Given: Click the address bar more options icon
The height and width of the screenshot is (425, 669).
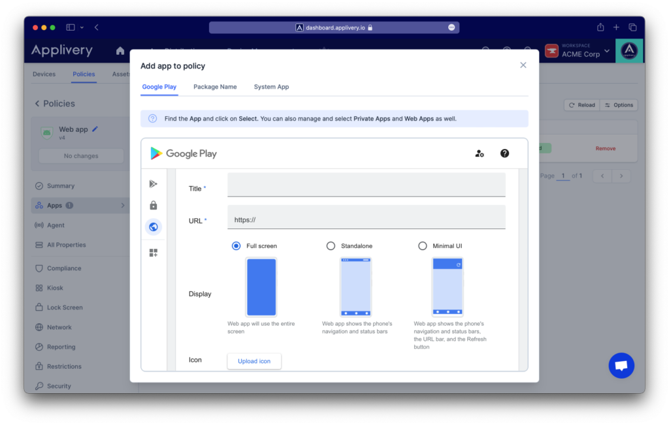Looking at the screenshot, I should tap(451, 27).
